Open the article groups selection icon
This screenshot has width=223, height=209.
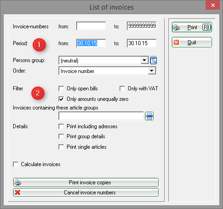click(x=149, y=116)
